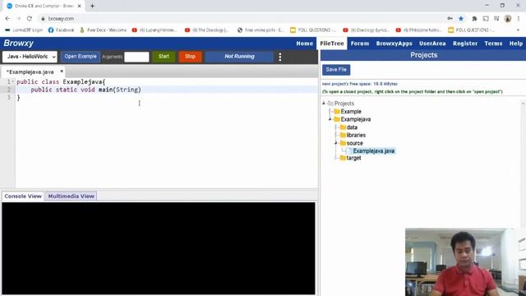Switch to the Console View tab
This screenshot has width=526, height=296.
[23, 196]
